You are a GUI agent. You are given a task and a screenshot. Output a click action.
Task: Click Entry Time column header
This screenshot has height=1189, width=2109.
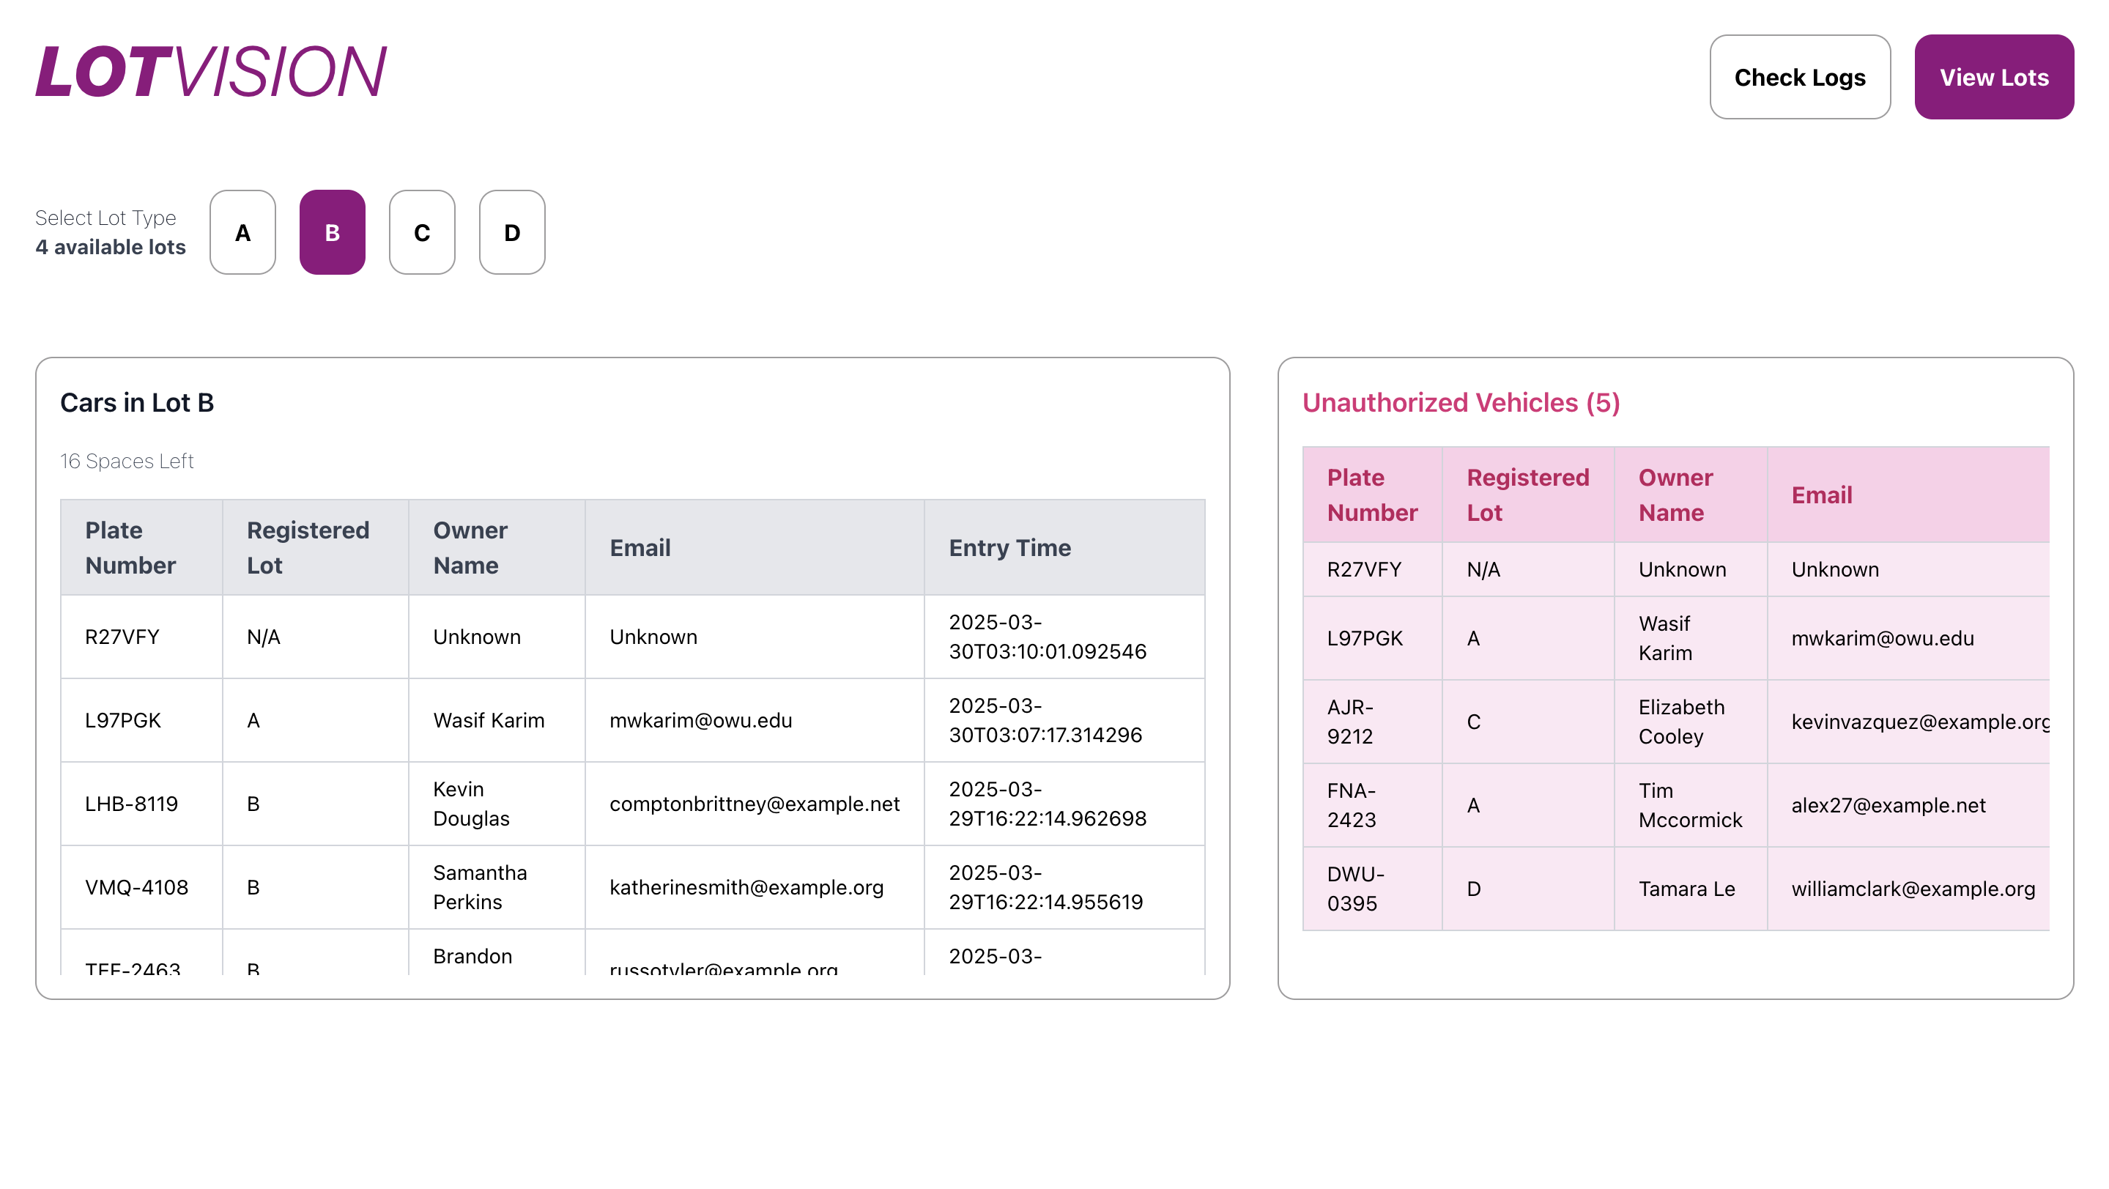coord(1009,548)
